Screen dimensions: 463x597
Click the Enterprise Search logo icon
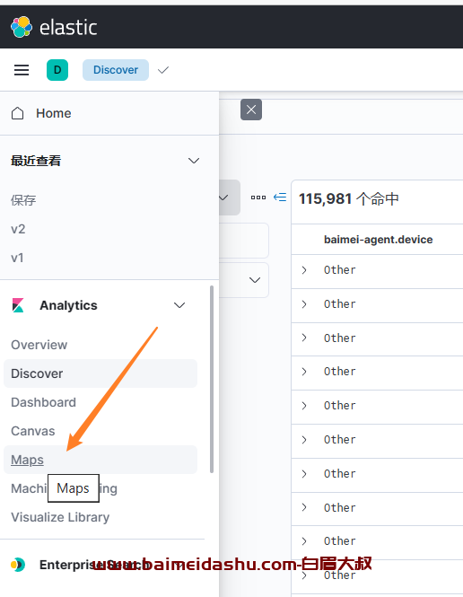click(18, 565)
